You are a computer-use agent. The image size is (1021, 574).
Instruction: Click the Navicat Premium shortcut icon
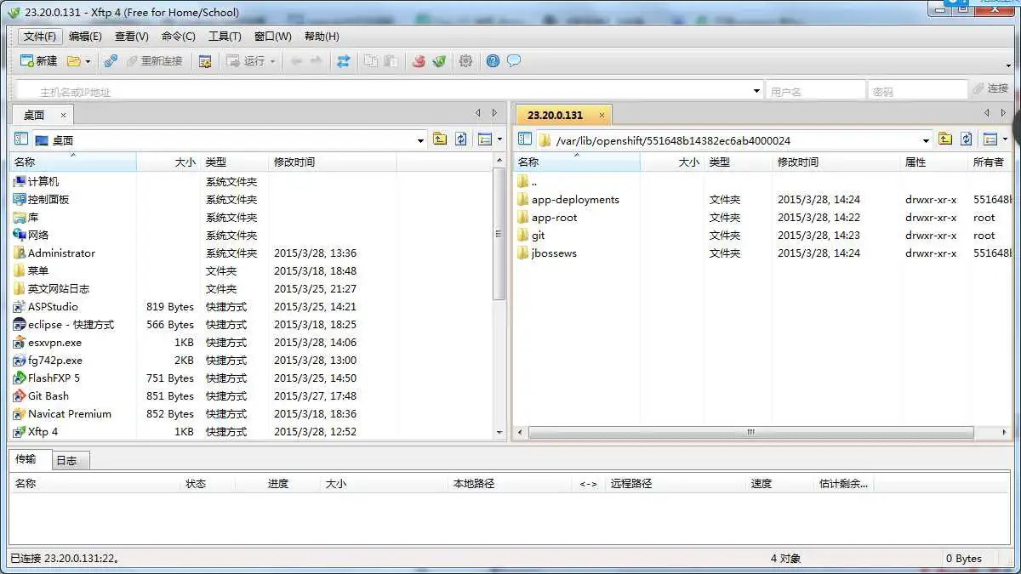(x=20, y=414)
